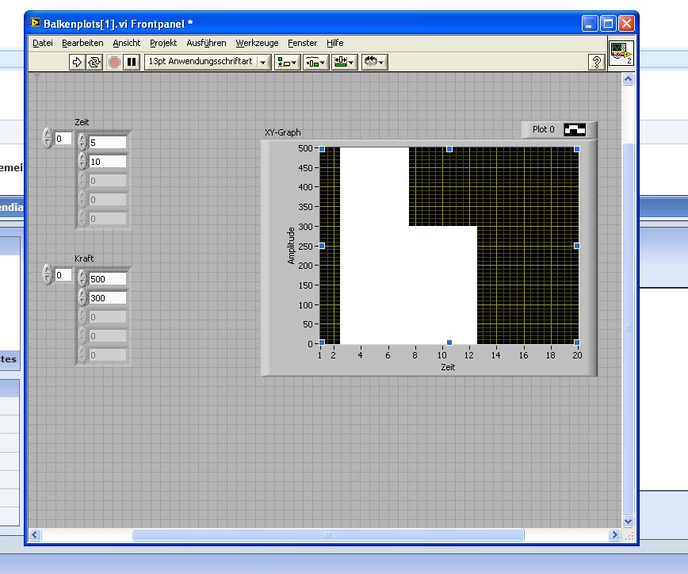Click the graph bottom-right resize handle
Screen dimensions: 688x574
[576, 342]
